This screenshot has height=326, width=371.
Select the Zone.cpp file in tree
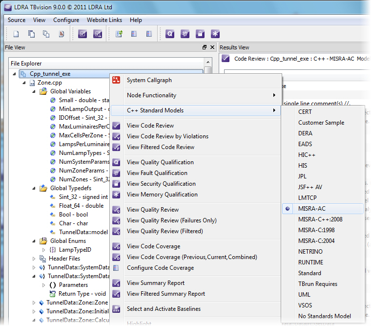pyautogui.click(x=49, y=83)
